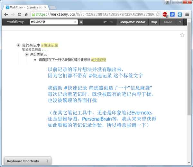The height and width of the screenshot is (167, 193).
Task: Click the bullet of 未分类笔记
Action: click(x=27, y=54)
